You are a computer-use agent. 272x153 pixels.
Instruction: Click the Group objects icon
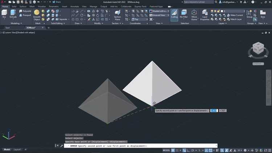pos(250,14)
